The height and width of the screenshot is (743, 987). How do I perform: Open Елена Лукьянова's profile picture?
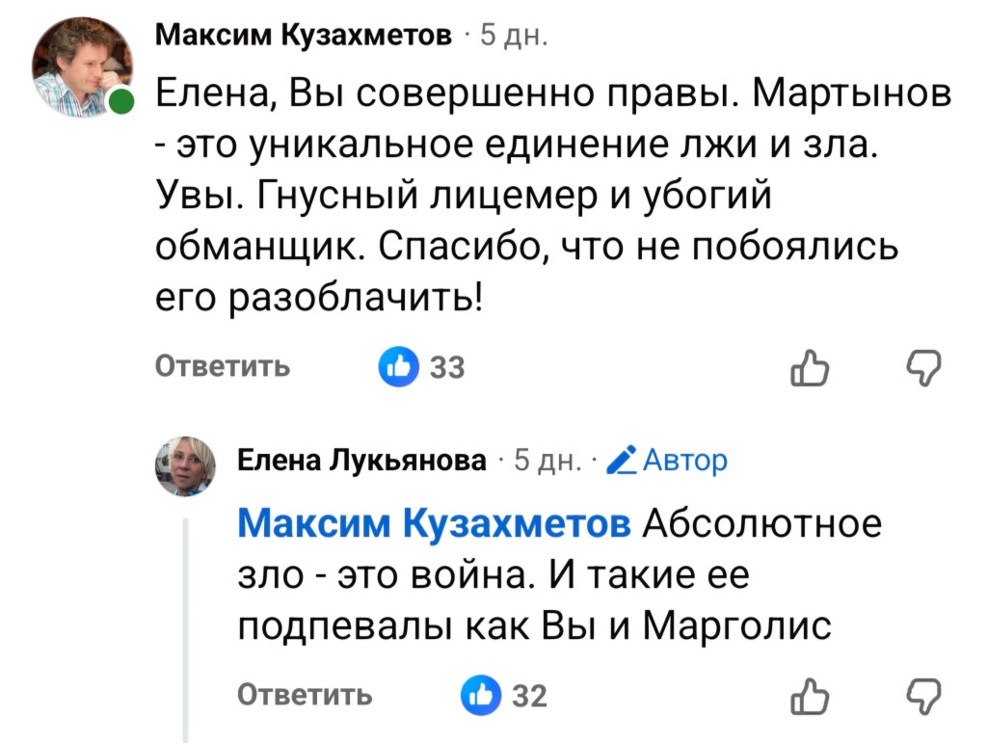point(188,466)
